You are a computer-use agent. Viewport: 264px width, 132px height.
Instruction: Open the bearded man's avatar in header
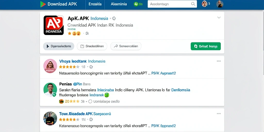pos(220,4)
